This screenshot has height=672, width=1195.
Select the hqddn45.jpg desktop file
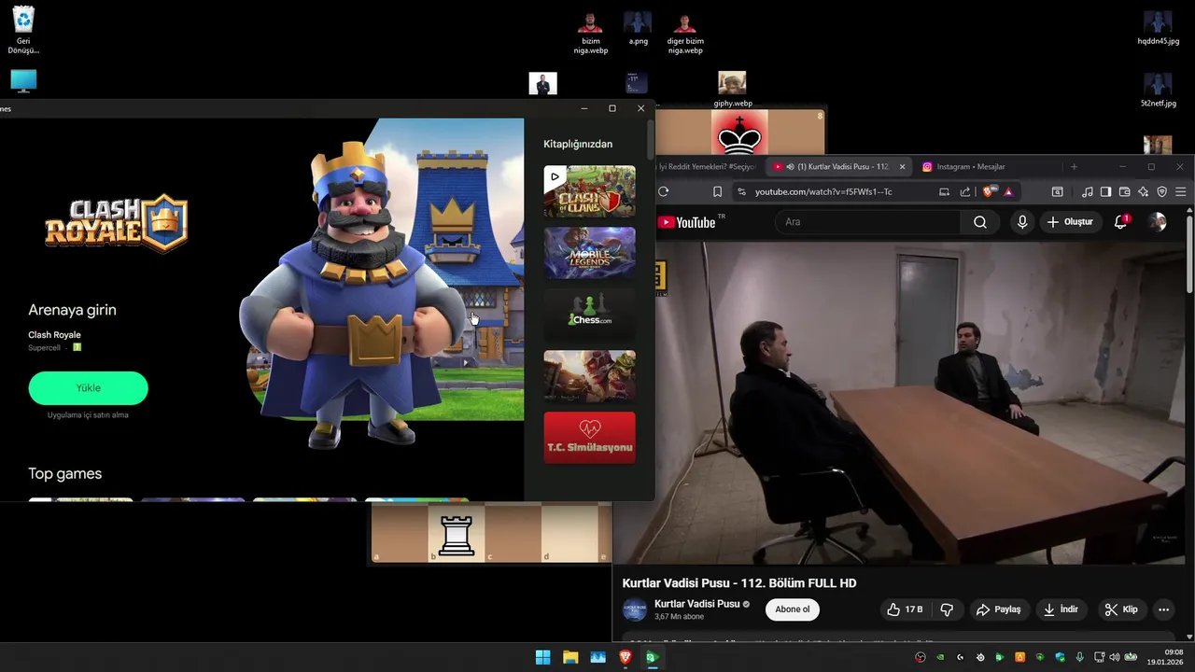(1158, 29)
